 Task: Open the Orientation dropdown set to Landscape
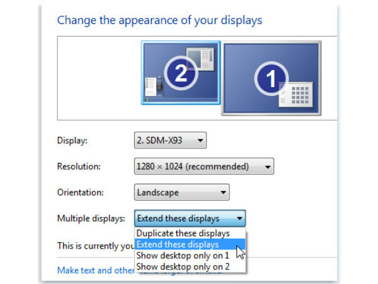pyautogui.click(x=181, y=192)
